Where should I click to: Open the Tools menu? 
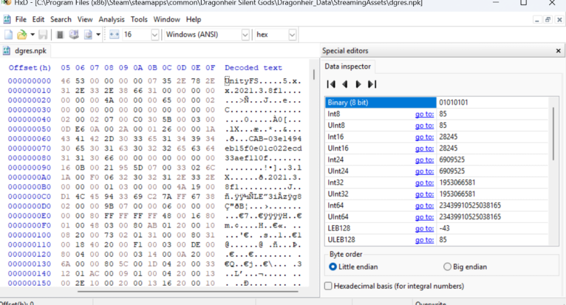[x=139, y=19]
